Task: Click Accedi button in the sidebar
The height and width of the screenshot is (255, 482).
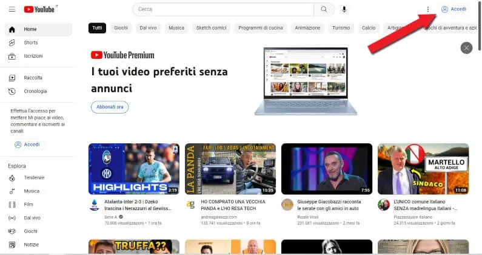Action: 28,144
